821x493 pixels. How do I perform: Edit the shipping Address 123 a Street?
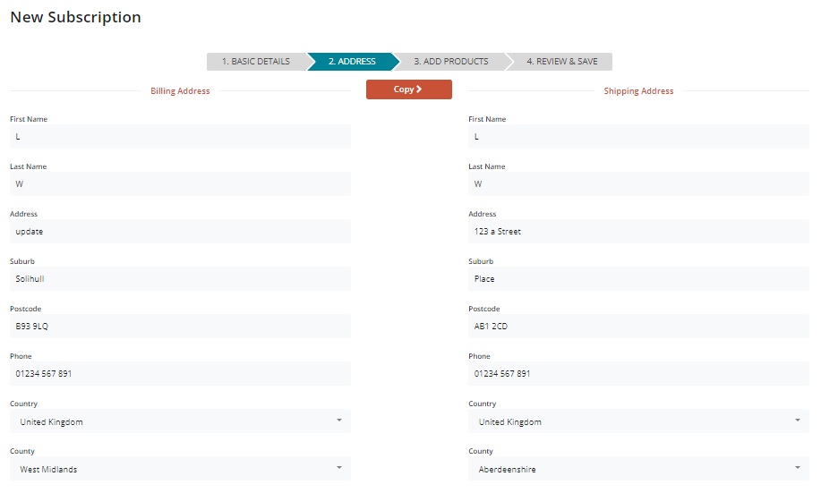click(638, 232)
